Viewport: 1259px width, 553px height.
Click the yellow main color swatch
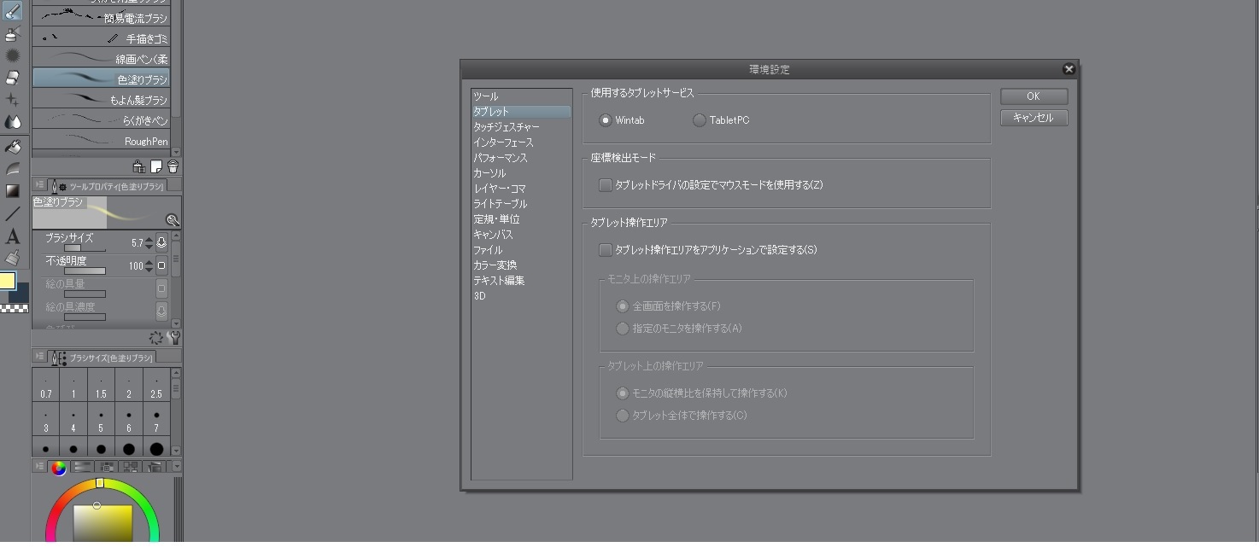pyautogui.click(x=8, y=281)
